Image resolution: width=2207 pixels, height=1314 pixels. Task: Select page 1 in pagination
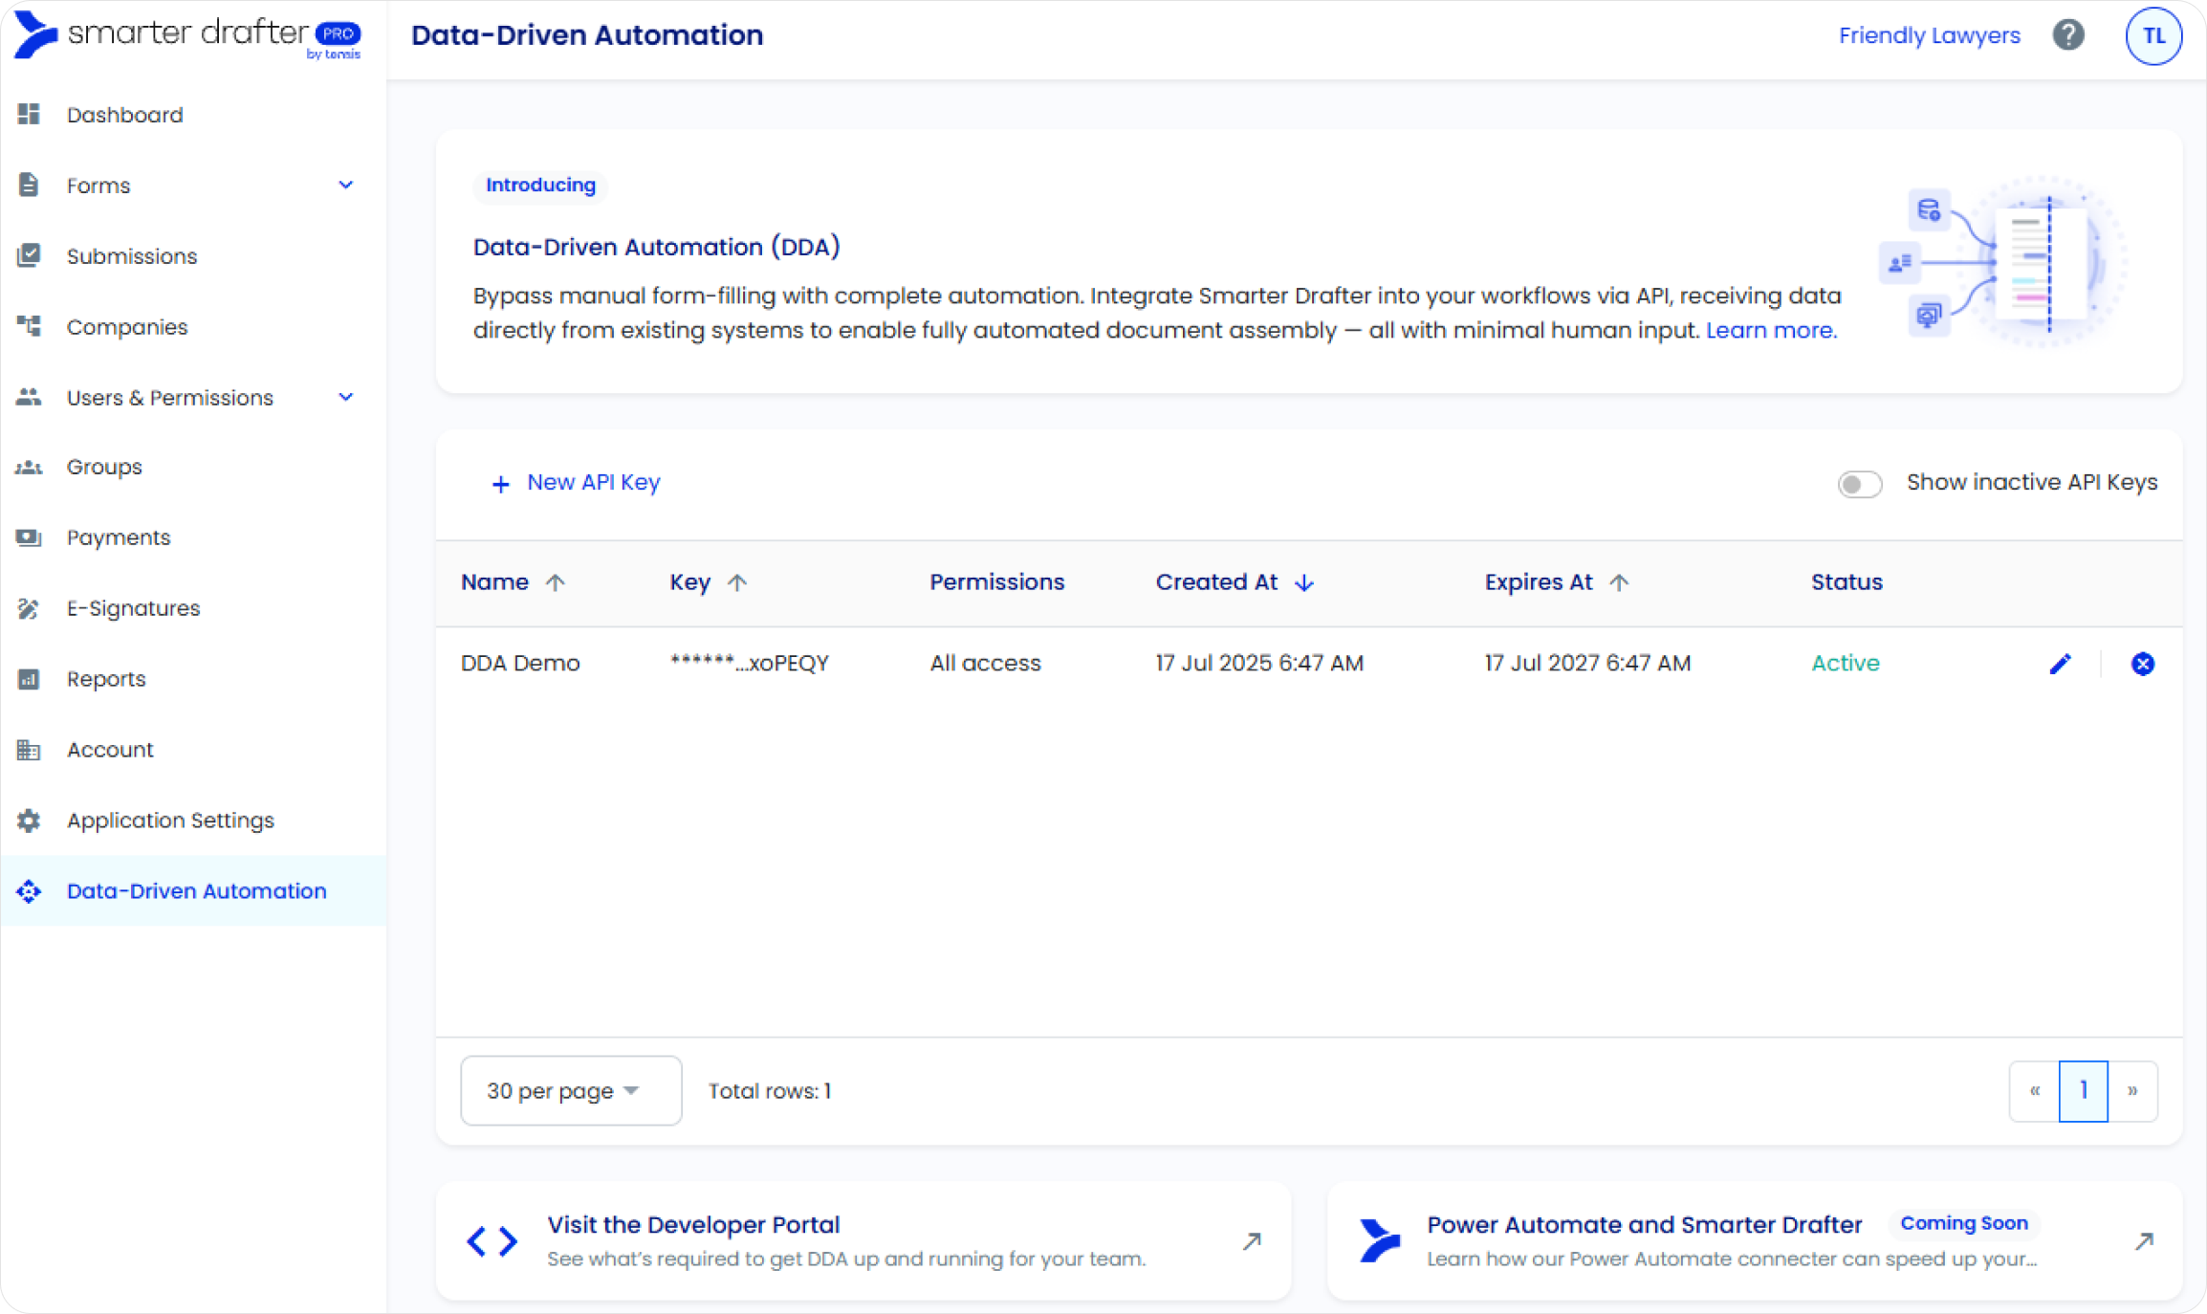pyautogui.click(x=2084, y=1090)
